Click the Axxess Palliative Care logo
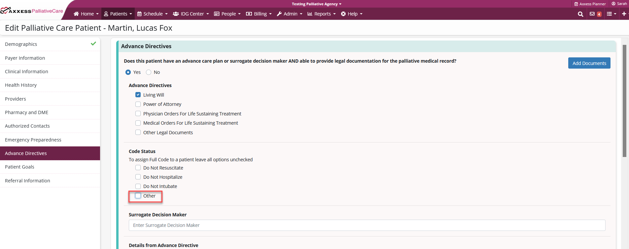Viewport: 629px width, 249px height. [32, 11]
